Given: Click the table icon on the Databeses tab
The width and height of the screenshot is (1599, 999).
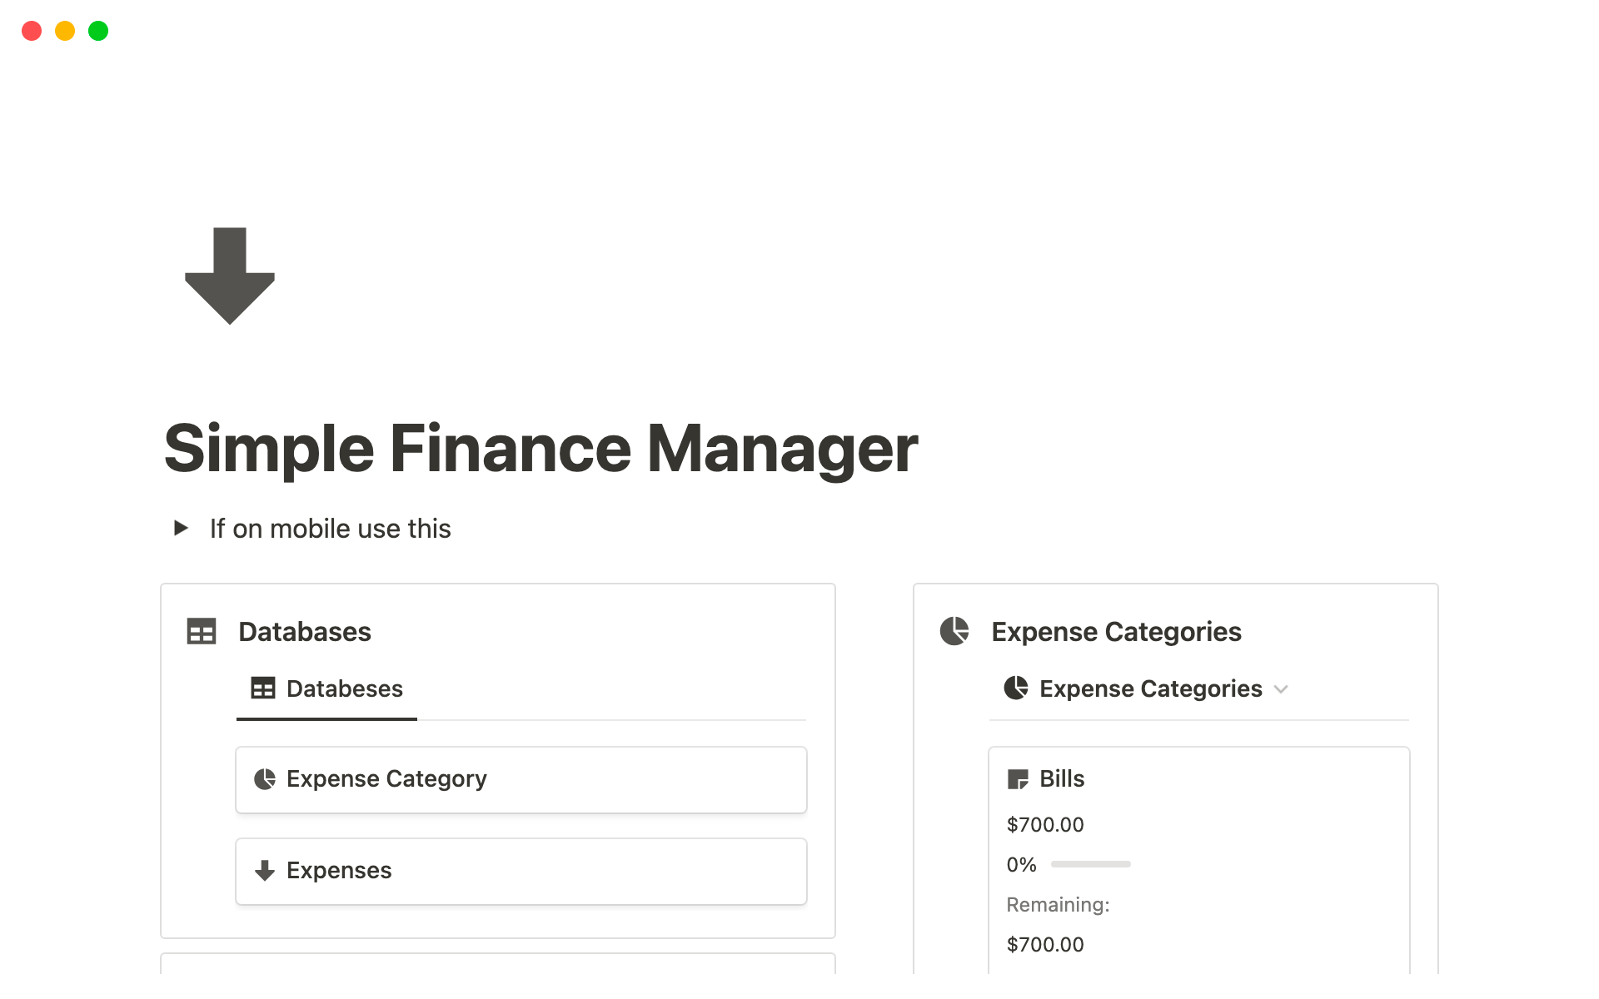Looking at the screenshot, I should click(262, 688).
